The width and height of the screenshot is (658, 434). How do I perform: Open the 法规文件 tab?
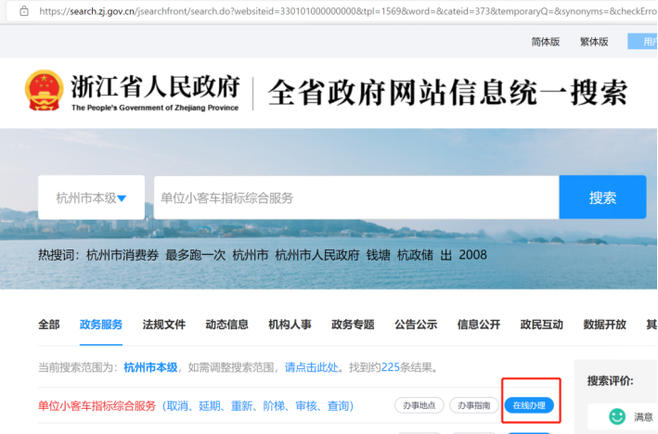click(164, 325)
